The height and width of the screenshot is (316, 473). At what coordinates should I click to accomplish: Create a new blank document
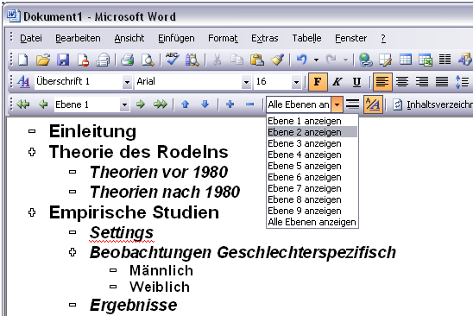point(23,60)
